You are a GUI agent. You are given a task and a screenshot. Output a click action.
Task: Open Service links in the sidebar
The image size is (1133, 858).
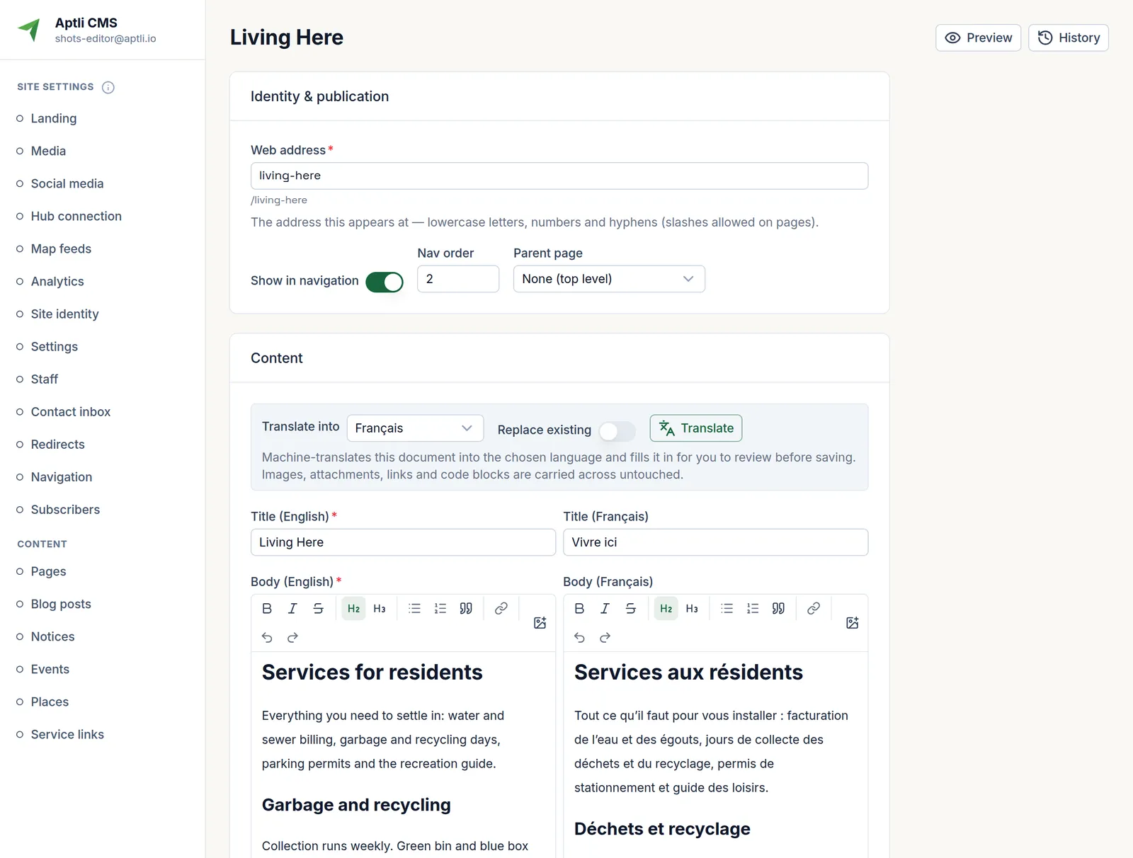click(x=67, y=734)
